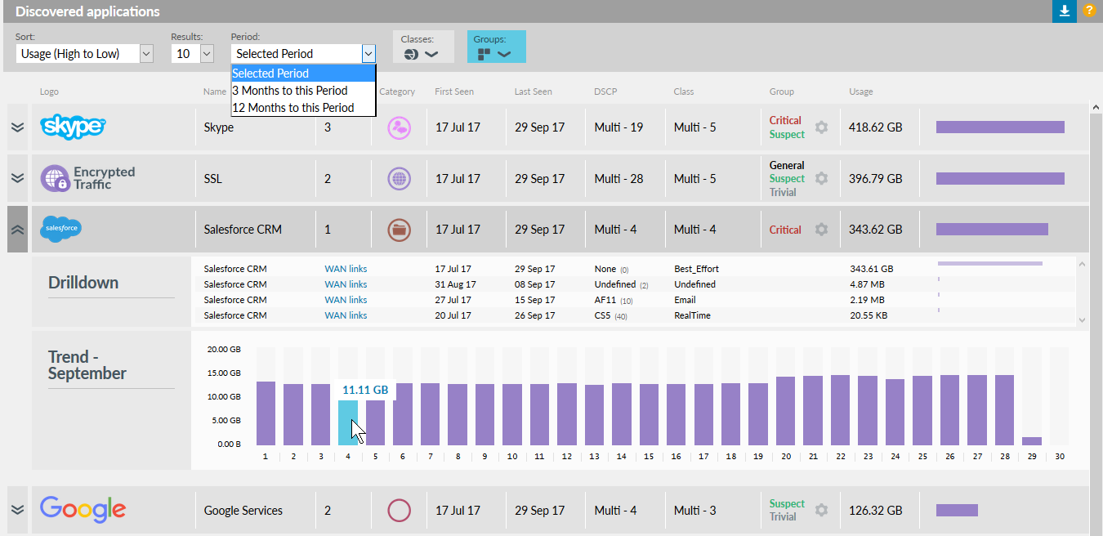Image resolution: width=1103 pixels, height=536 pixels.
Task: Click the Skype logo
Action: click(x=74, y=127)
